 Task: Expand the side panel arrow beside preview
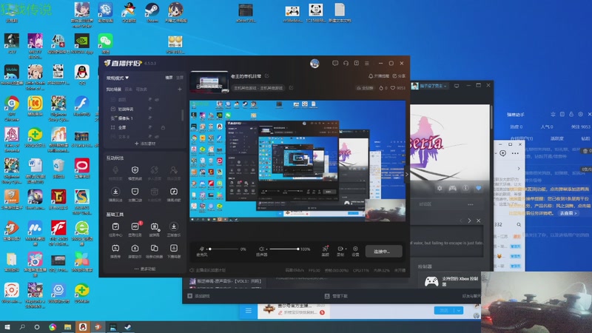pos(406,174)
